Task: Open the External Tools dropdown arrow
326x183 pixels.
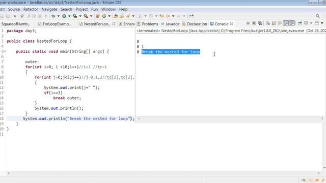Action: (91, 16)
